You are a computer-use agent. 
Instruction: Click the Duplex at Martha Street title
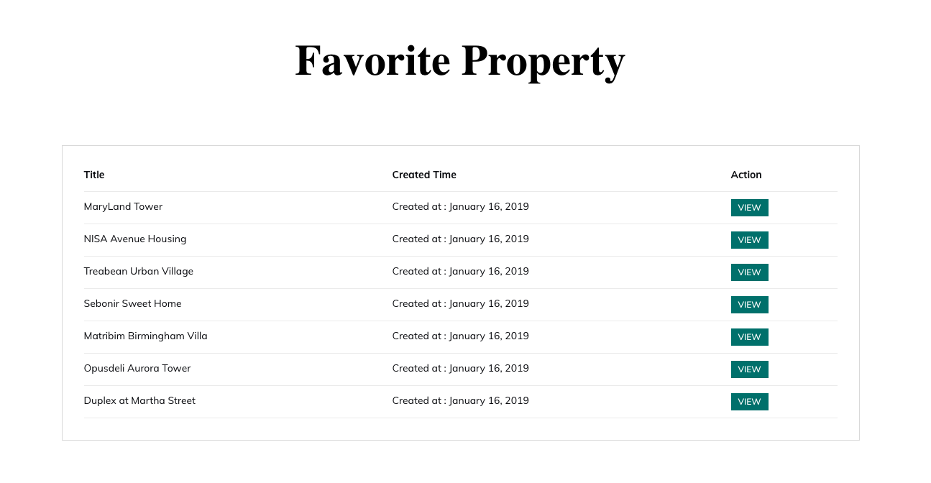(x=139, y=400)
